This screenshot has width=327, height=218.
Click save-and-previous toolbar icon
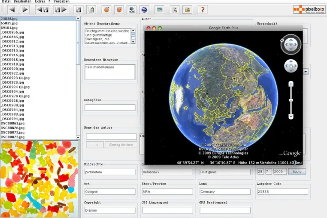pos(43,9)
